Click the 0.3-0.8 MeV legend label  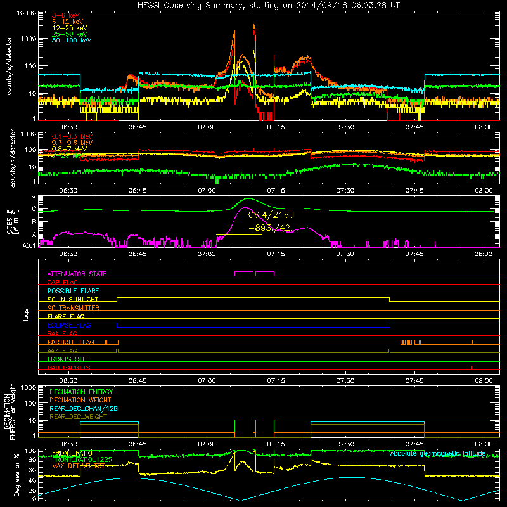pyautogui.click(x=72, y=143)
